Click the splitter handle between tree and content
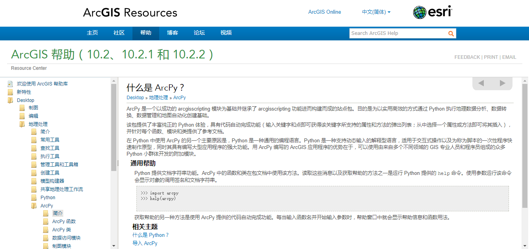The height and width of the screenshot is (249, 529). pyautogui.click(x=118, y=163)
